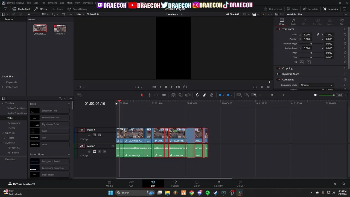Open the Sound Library panel
The width and height of the screenshot is (350, 197).
77,9
